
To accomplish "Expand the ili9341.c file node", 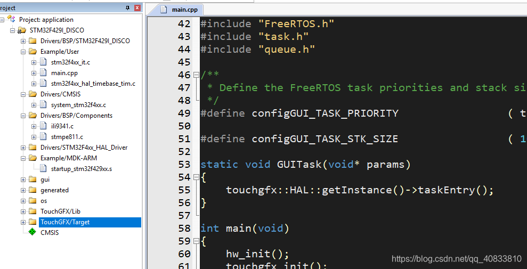I will pos(34,126).
